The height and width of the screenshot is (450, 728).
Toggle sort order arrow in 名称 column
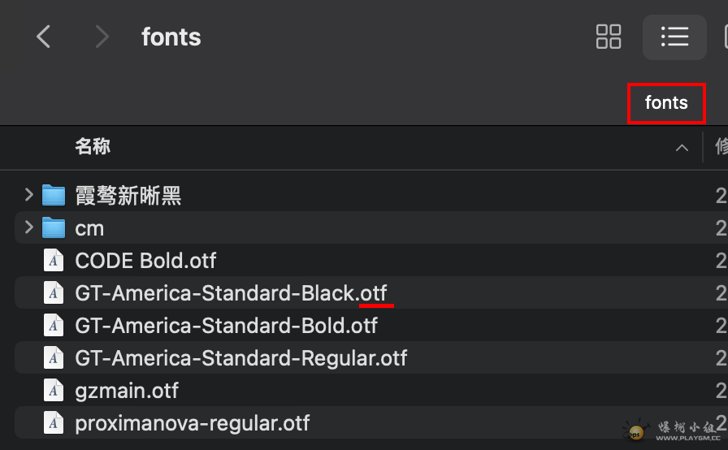[682, 148]
